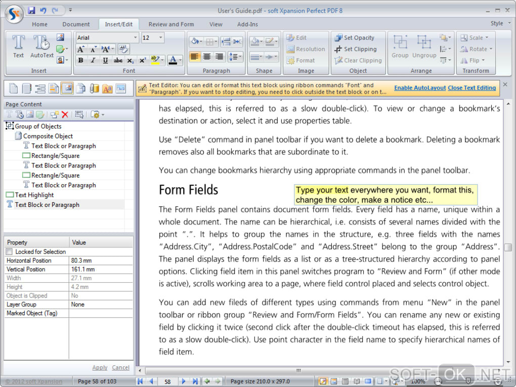Click the Apply link in properties panel
The image size is (516, 387).
coord(100,367)
